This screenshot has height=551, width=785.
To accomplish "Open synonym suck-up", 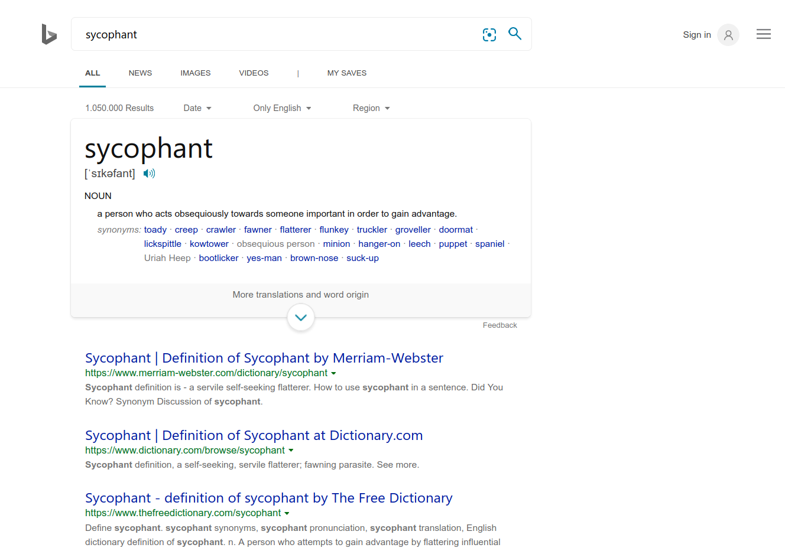I will [x=362, y=258].
